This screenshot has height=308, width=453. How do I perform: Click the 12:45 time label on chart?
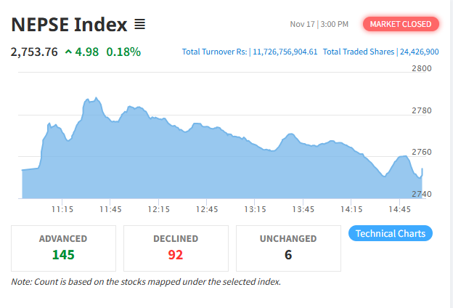click(207, 209)
